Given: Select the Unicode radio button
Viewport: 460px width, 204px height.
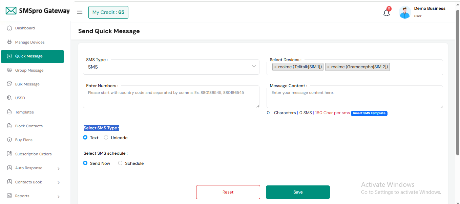Looking at the screenshot, I should (106, 137).
